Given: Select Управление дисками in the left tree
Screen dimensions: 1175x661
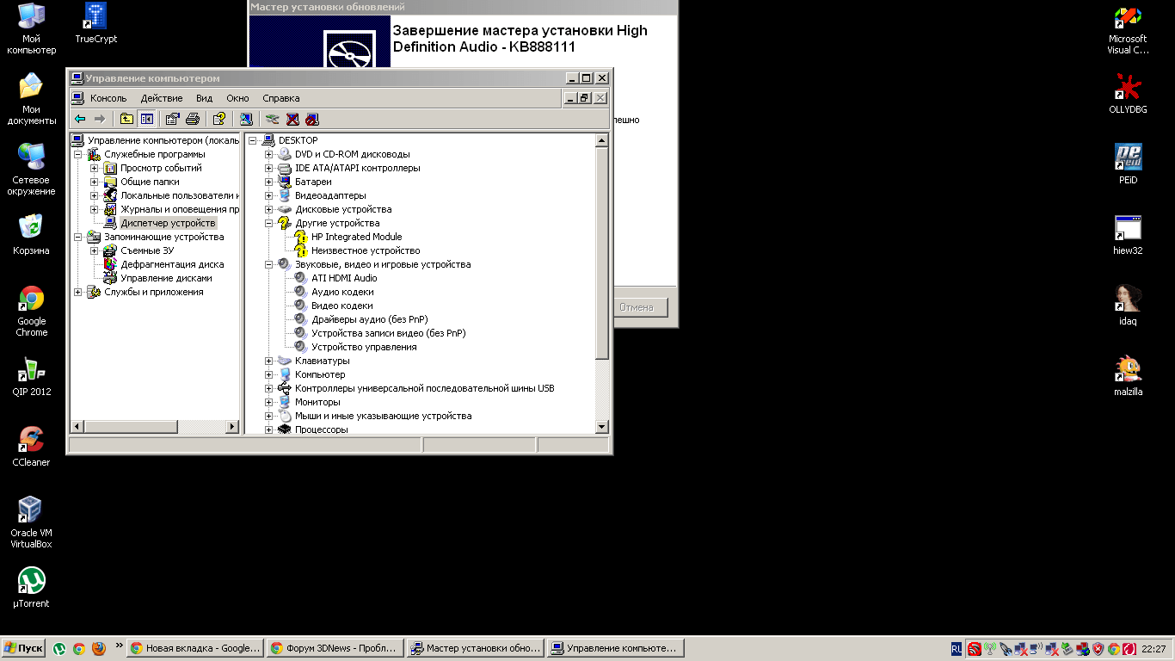Looking at the screenshot, I should 166,278.
